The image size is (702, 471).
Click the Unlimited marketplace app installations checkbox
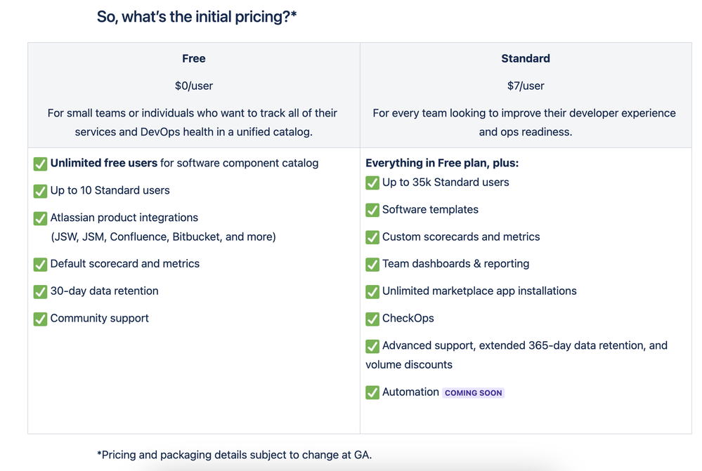372,291
